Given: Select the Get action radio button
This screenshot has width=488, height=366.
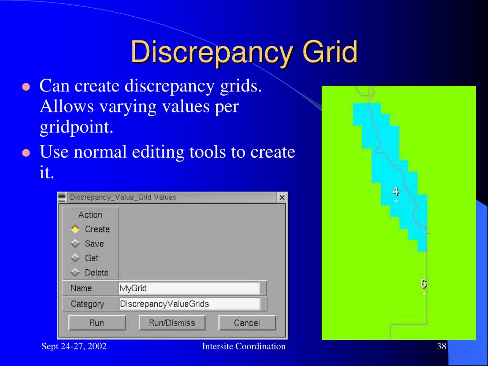Looking at the screenshot, I should click(x=75, y=258).
